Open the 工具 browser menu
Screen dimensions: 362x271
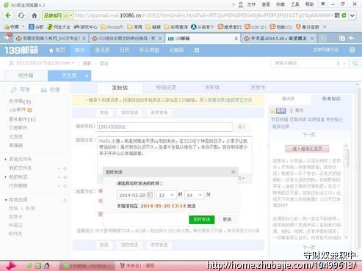295,4
